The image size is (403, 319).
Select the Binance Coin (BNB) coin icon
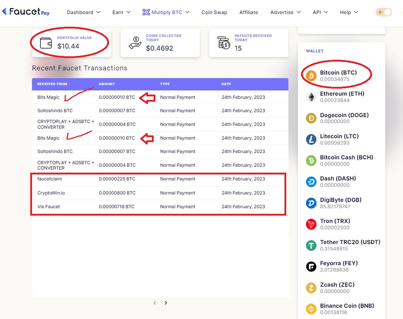point(311,309)
